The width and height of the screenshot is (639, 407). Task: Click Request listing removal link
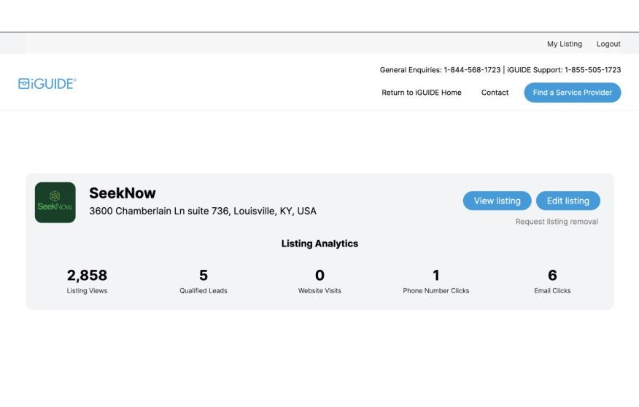click(557, 222)
